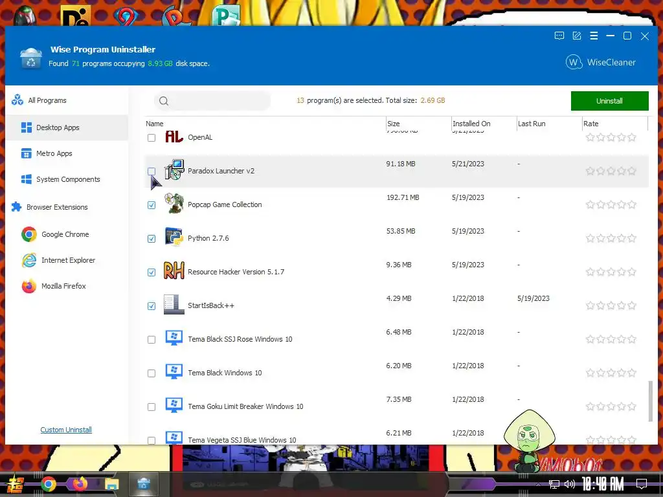663x497 pixels.
Task: Uncheck the Resource Hacker checkbox
Action: coord(152,272)
